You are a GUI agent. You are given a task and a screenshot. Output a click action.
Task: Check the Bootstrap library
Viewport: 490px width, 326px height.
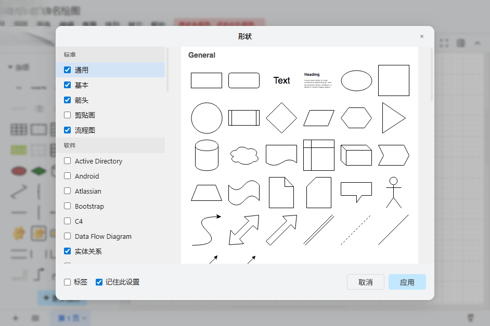[x=67, y=206]
